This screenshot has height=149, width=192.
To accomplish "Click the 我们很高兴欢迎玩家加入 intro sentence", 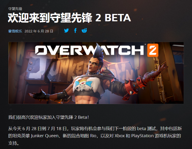I will click(49, 117).
